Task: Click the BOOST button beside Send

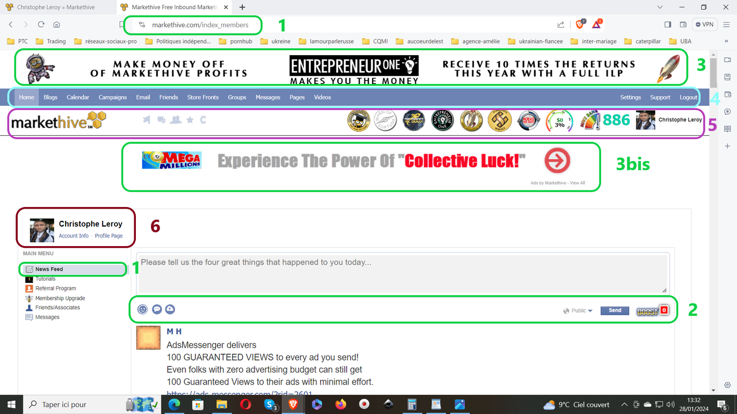Action: 652,310
